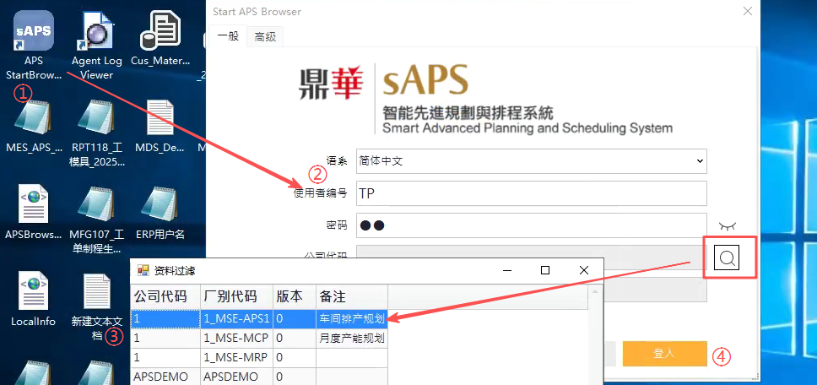
Task: Click the 公司代码 column header
Action: pyautogui.click(x=165, y=296)
